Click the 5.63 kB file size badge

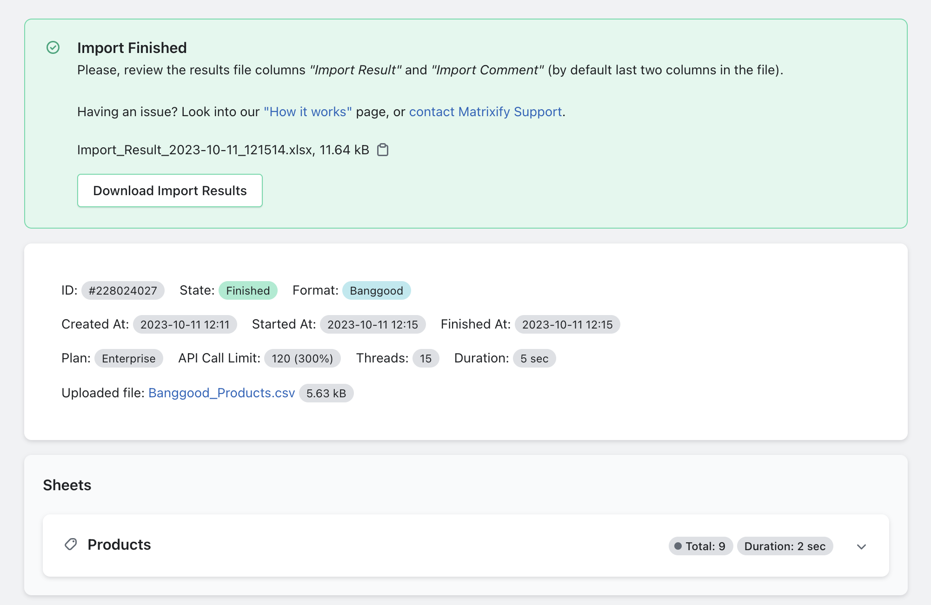tap(326, 393)
